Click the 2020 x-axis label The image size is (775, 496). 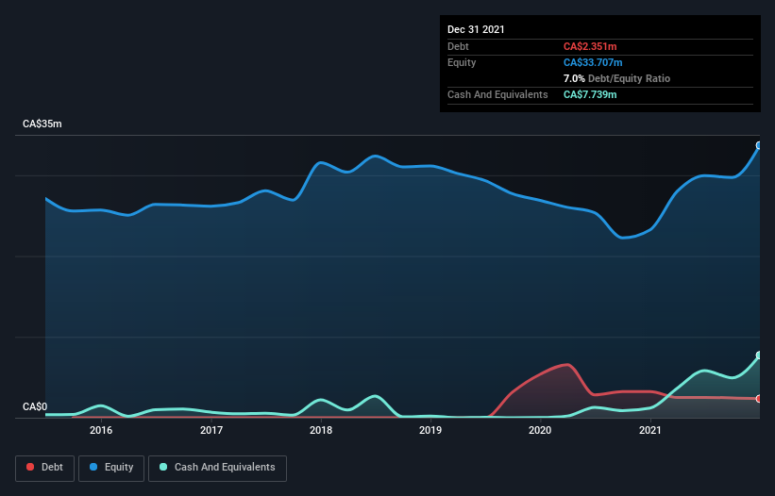(x=540, y=430)
